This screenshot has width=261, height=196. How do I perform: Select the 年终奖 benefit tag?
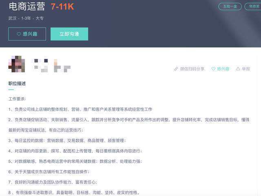[x=253, y=7]
